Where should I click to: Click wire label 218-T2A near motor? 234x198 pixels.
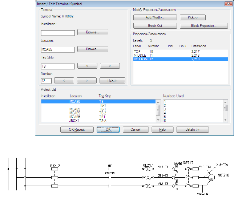click(x=222, y=165)
